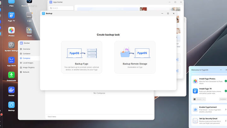Click the Installed button in Welcome panel
The height and width of the screenshot is (128, 227).
(x=223, y=99)
